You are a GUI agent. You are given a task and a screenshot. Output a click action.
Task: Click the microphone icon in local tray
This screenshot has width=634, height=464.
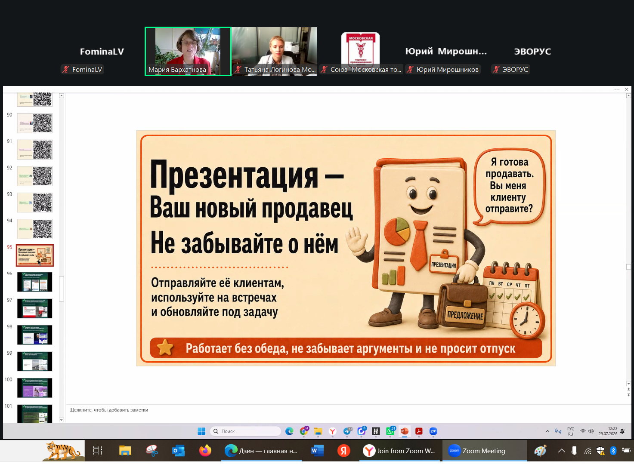click(x=574, y=451)
